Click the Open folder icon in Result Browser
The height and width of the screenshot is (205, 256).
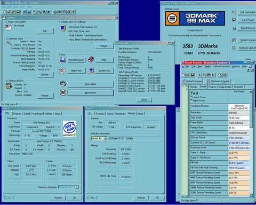click(x=188, y=75)
